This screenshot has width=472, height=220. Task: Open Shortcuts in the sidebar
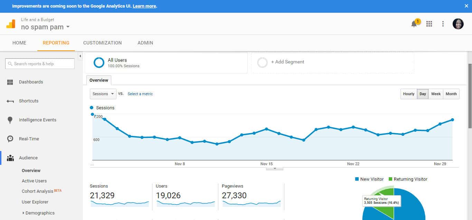29,101
